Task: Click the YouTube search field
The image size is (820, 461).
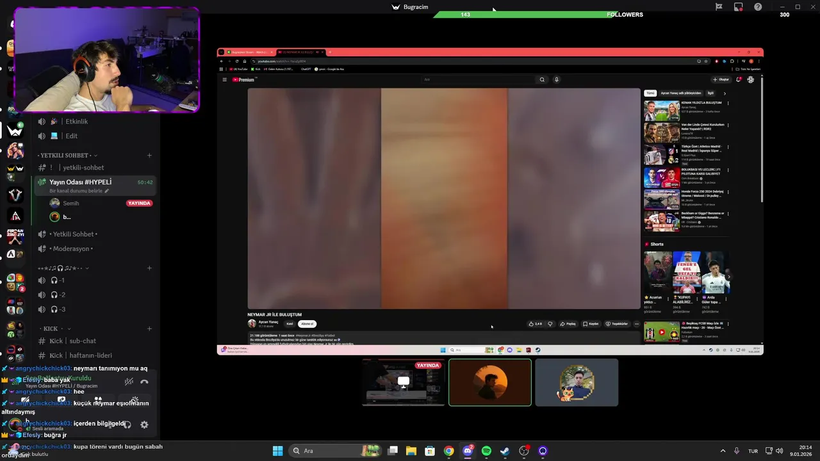Action: coord(479,79)
